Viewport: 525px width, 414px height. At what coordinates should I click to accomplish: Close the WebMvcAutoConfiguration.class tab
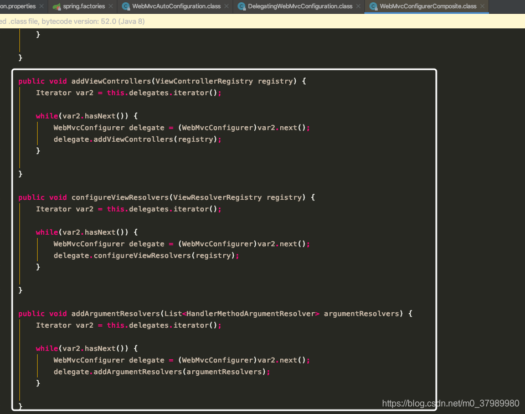coord(227,6)
